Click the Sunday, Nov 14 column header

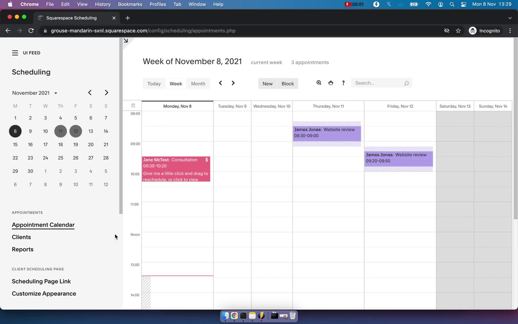coord(493,106)
